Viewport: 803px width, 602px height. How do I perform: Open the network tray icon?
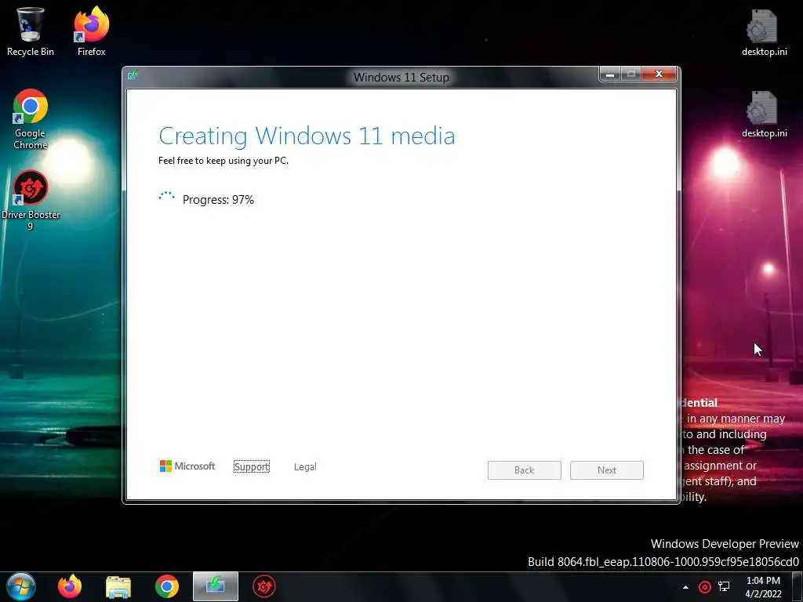(724, 587)
